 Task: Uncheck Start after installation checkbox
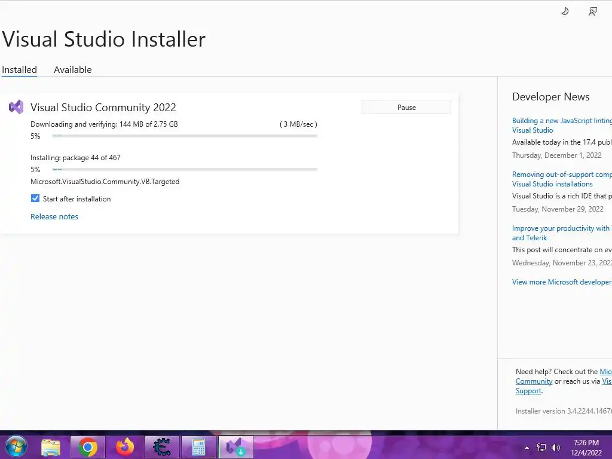coord(35,198)
